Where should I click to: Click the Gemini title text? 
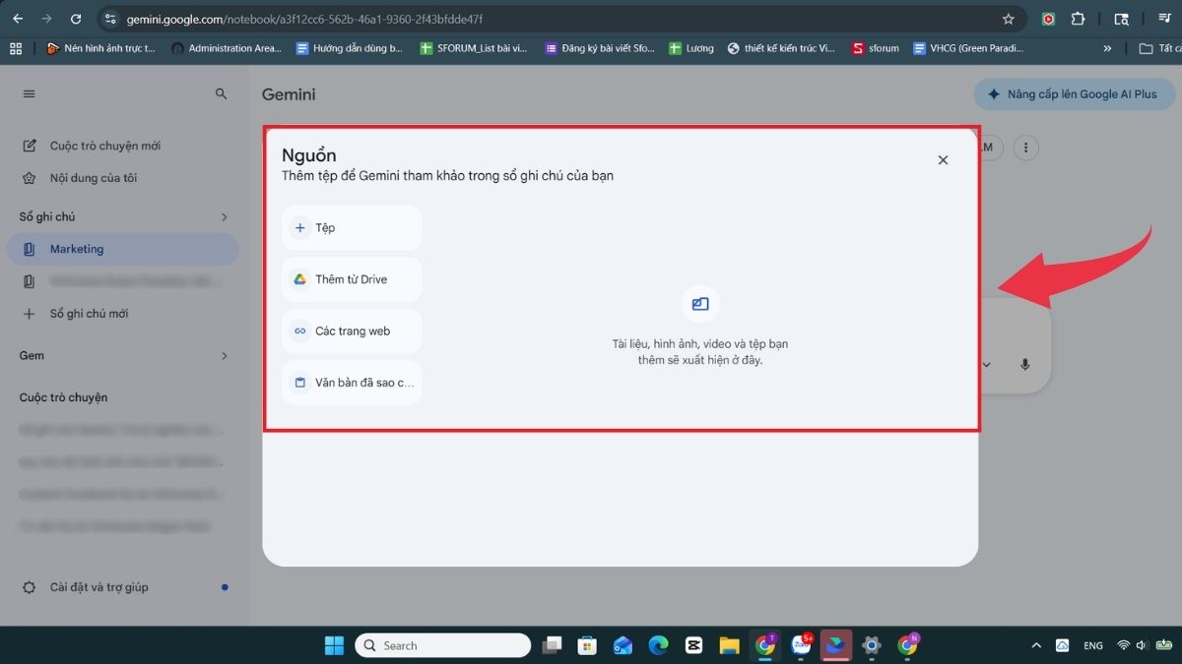click(x=289, y=94)
